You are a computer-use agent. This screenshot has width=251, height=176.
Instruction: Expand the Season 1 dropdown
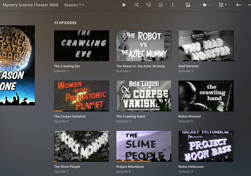click(74, 5)
